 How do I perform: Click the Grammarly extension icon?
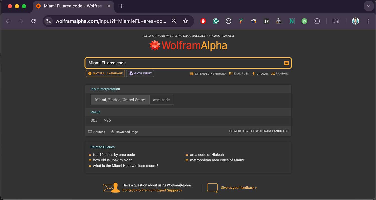click(216, 21)
